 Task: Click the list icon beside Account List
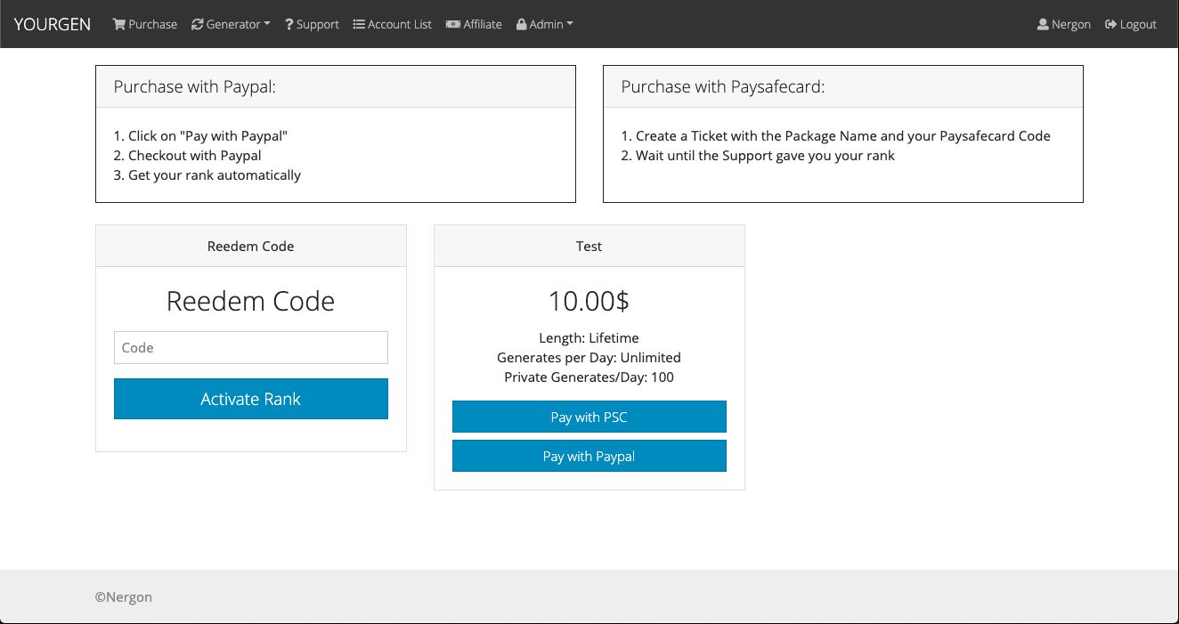click(x=359, y=24)
